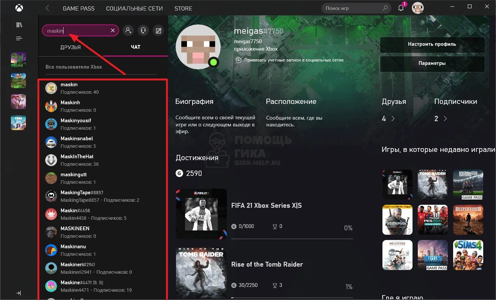Viewport: 496px width, 300px height.
Task: Click the FIFA 21 Xbox Series X|S title
Action: [x=267, y=205]
